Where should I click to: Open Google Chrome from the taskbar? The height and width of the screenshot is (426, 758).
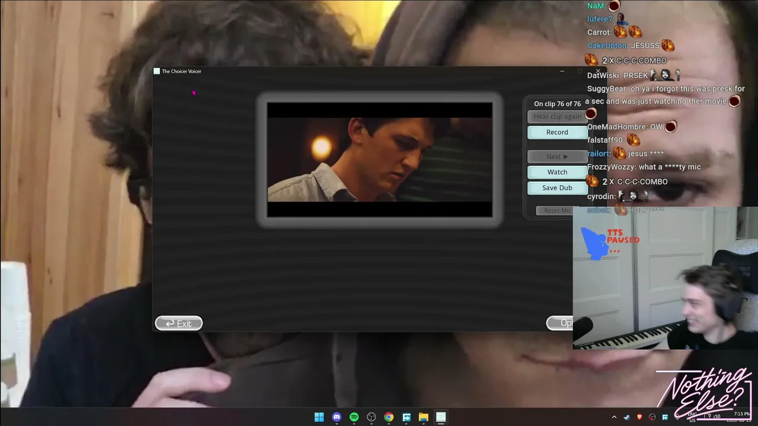[388, 417]
